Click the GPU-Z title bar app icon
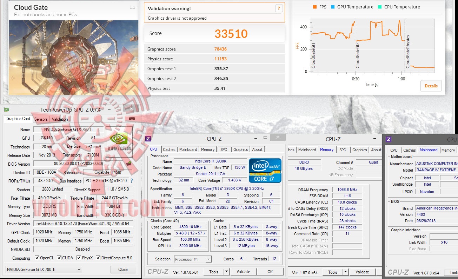This screenshot has height=279, width=458. point(6,109)
